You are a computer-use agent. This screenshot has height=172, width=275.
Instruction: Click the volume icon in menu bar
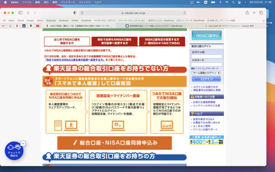click(198, 2)
